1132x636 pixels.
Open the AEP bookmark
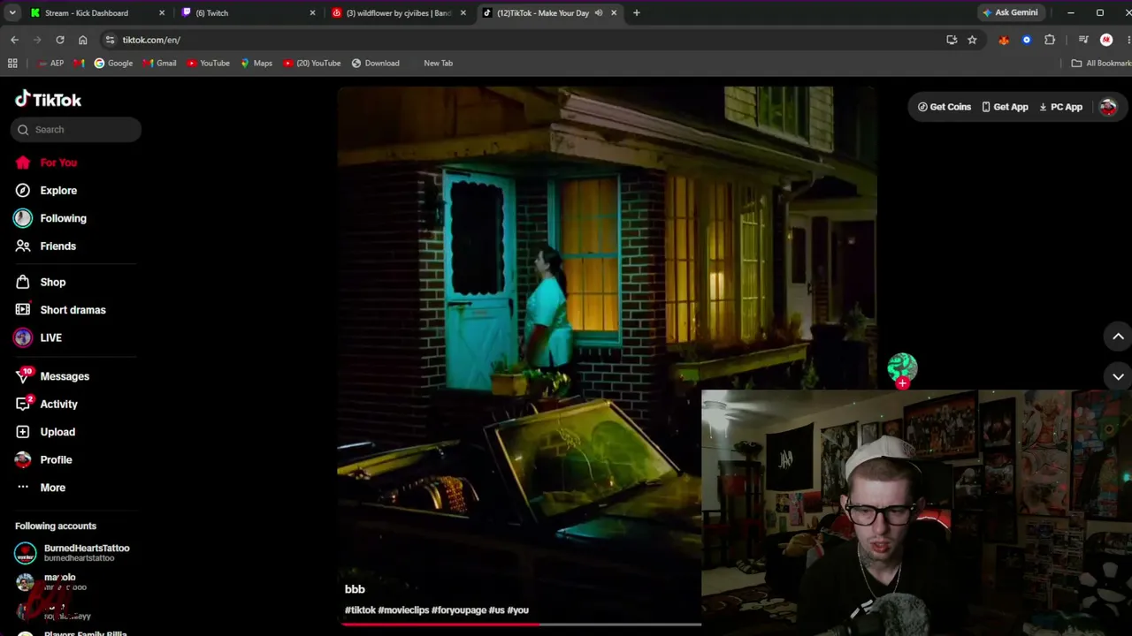click(50, 63)
